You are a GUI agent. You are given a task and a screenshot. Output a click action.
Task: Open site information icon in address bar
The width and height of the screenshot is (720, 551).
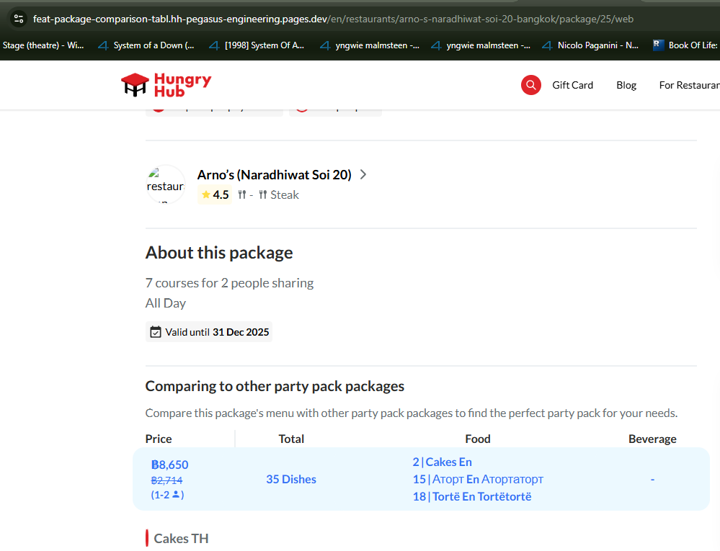point(18,19)
